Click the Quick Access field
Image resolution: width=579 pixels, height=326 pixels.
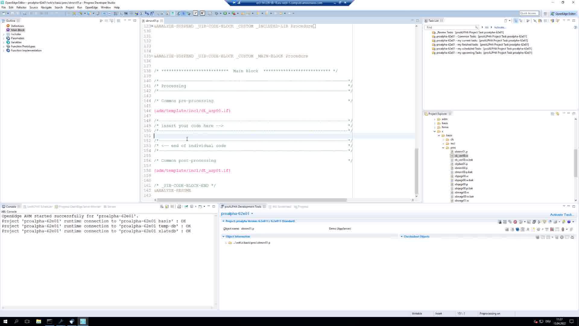click(529, 13)
